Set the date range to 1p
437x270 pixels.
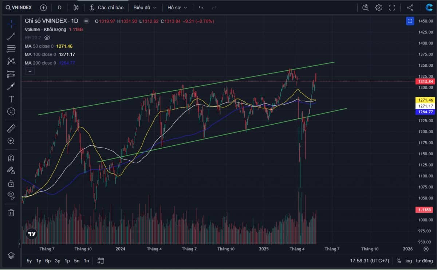click(x=67, y=261)
